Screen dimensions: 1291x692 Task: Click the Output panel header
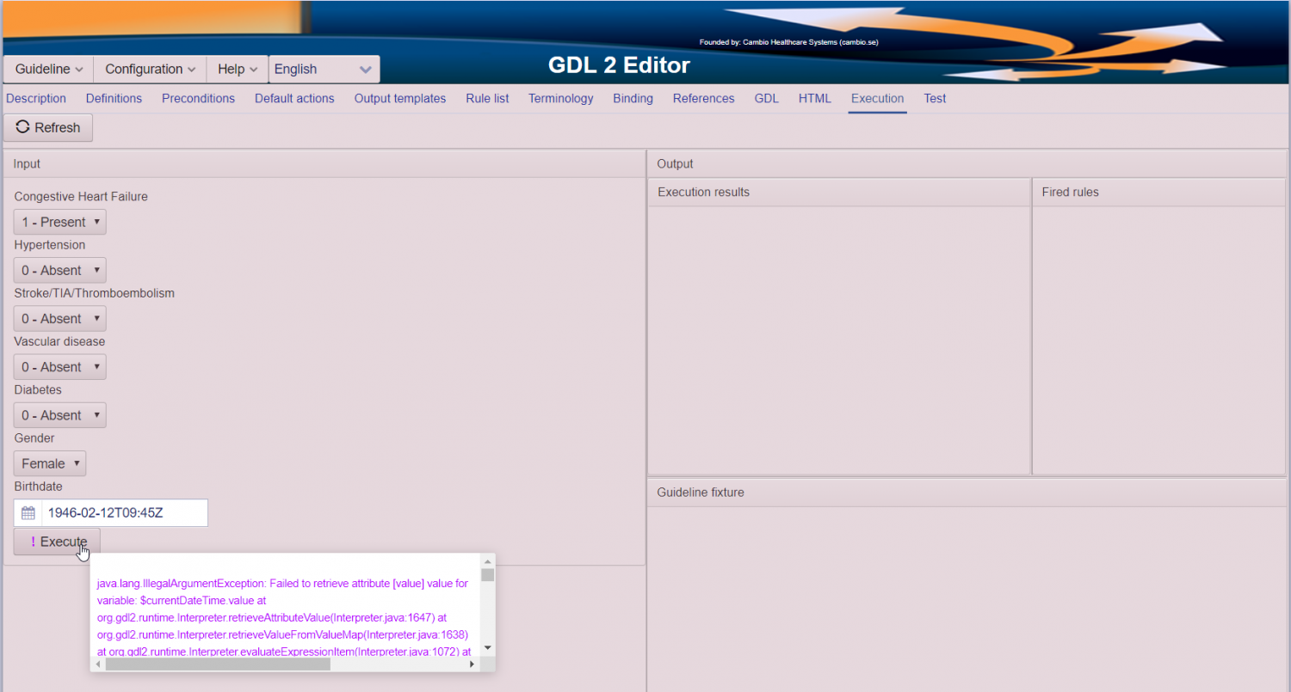point(967,163)
